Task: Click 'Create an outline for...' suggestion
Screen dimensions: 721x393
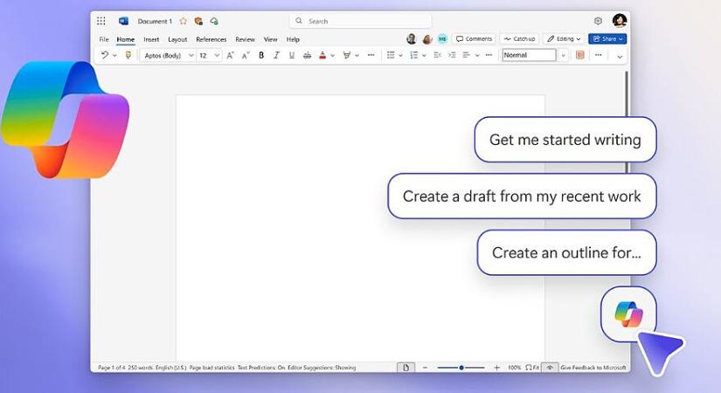Action: point(566,252)
